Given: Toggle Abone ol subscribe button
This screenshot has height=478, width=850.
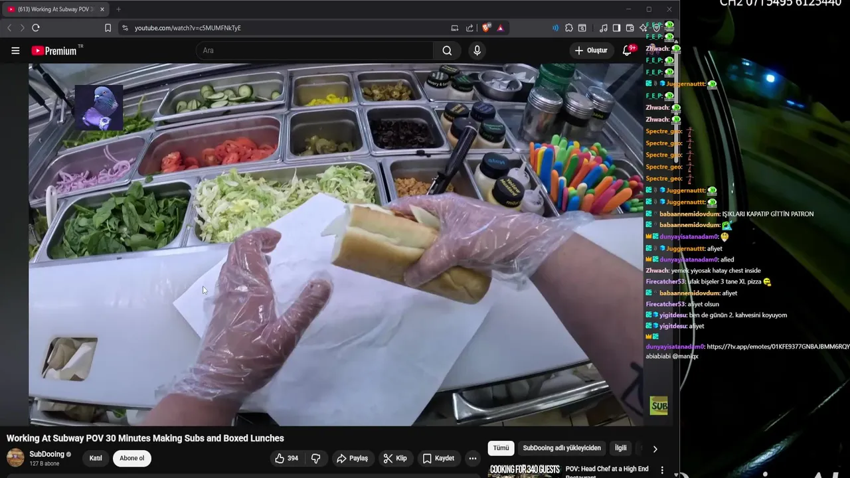Looking at the screenshot, I should pos(132,458).
